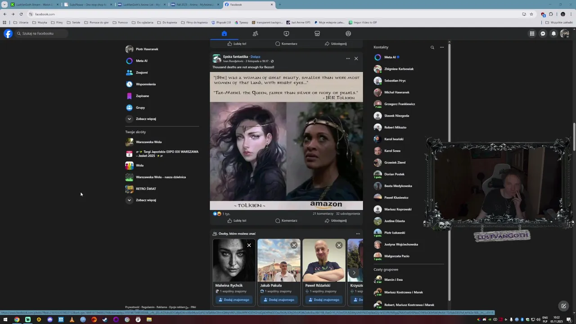Share Tolkien post via Udostępnij
Screen dimensions: 576x324
[x=336, y=220]
